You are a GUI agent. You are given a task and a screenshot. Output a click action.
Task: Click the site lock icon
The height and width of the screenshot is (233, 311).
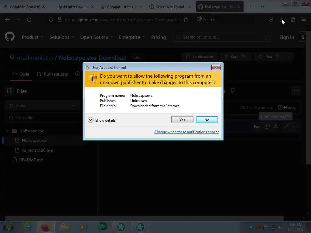pos(59,20)
